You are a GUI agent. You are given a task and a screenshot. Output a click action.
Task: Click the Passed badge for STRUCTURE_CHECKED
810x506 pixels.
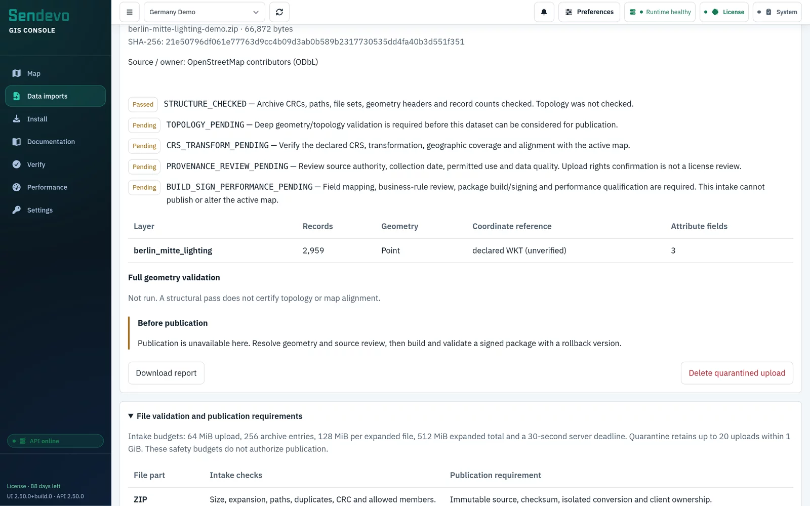pyautogui.click(x=143, y=104)
